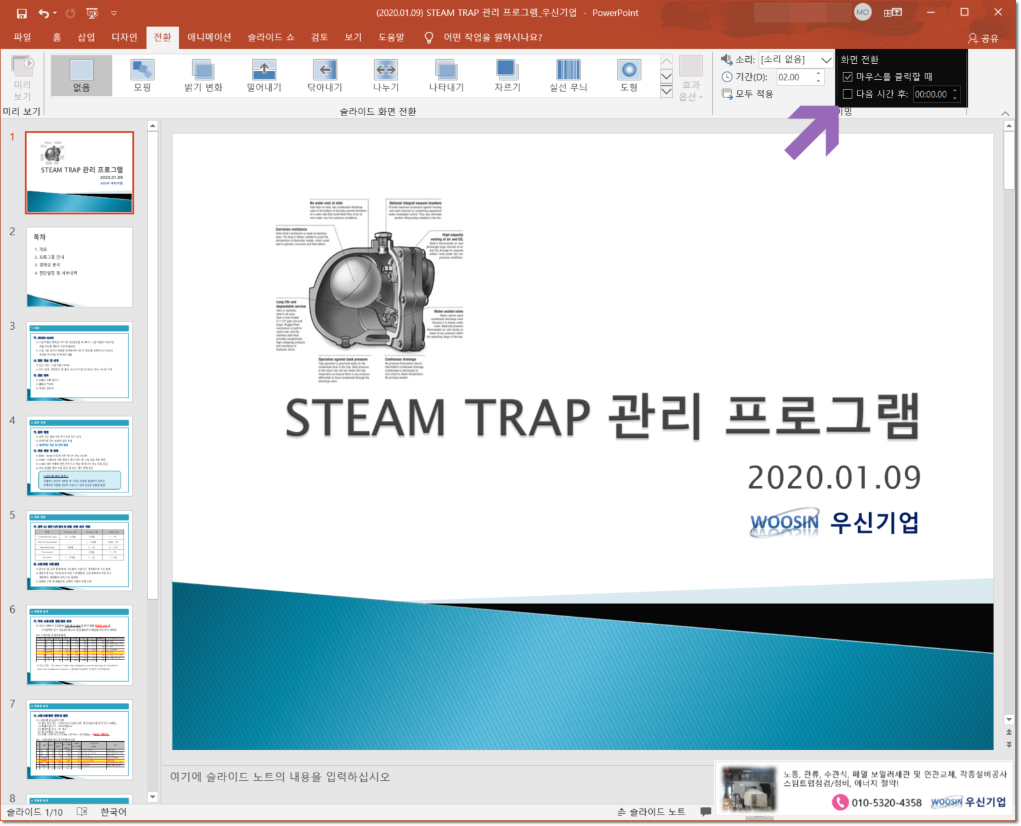
Task: Select slide 4 thumbnail
Action: (80, 456)
